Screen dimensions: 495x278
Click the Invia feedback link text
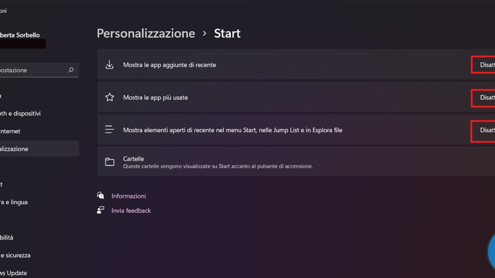pyautogui.click(x=131, y=210)
